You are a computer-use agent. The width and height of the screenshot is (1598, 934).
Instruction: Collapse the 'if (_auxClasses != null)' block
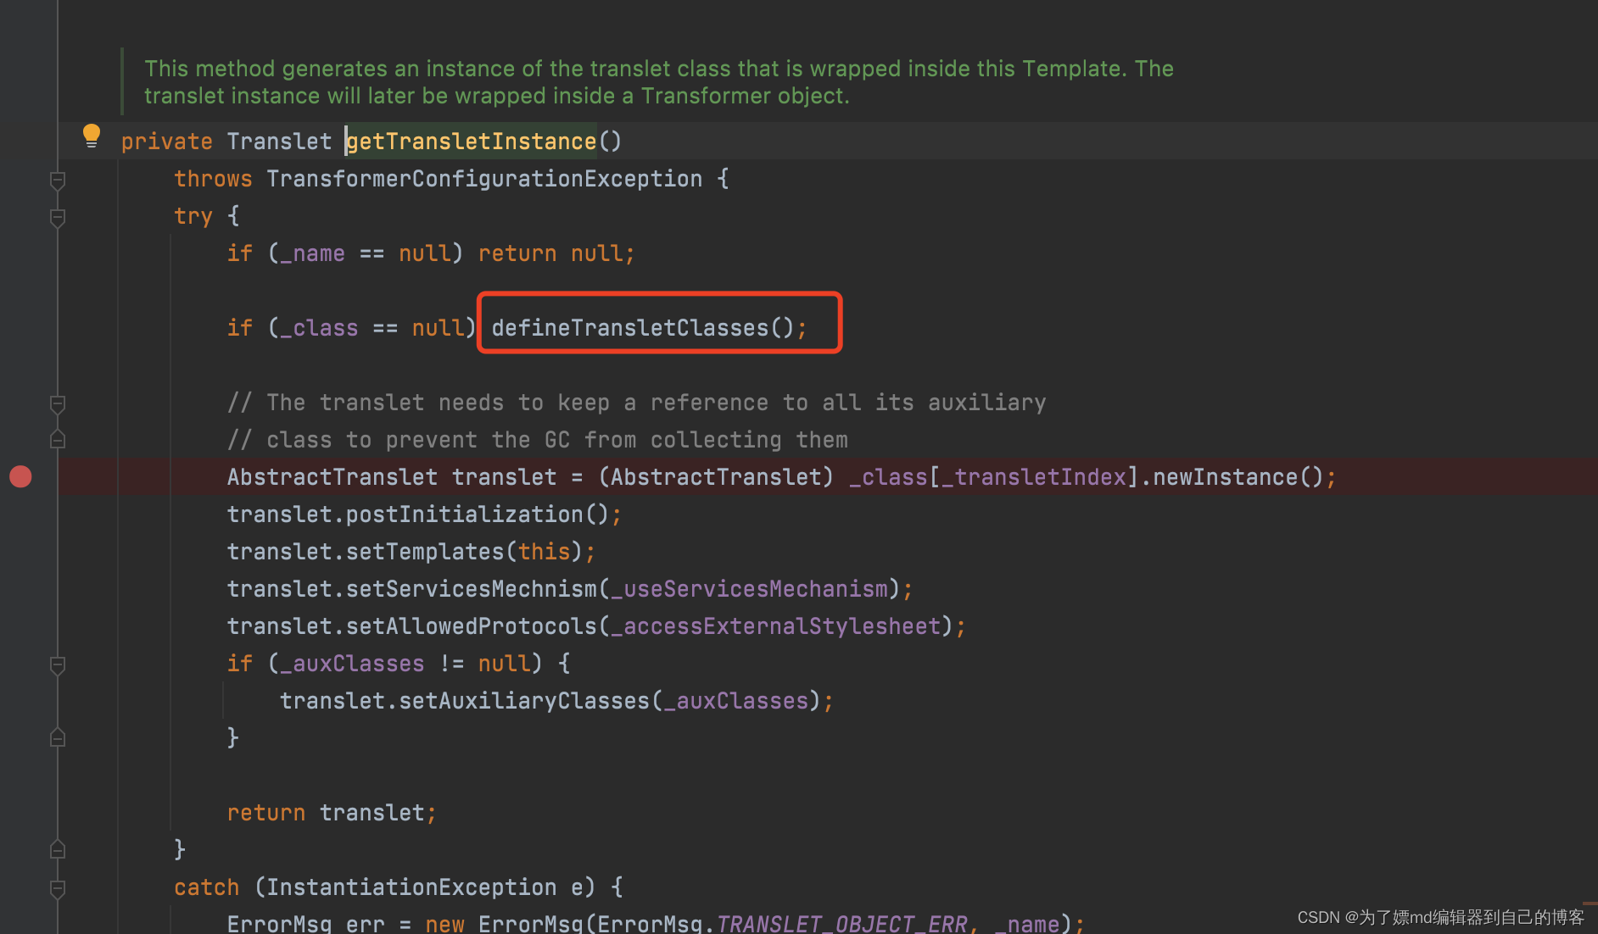click(58, 664)
